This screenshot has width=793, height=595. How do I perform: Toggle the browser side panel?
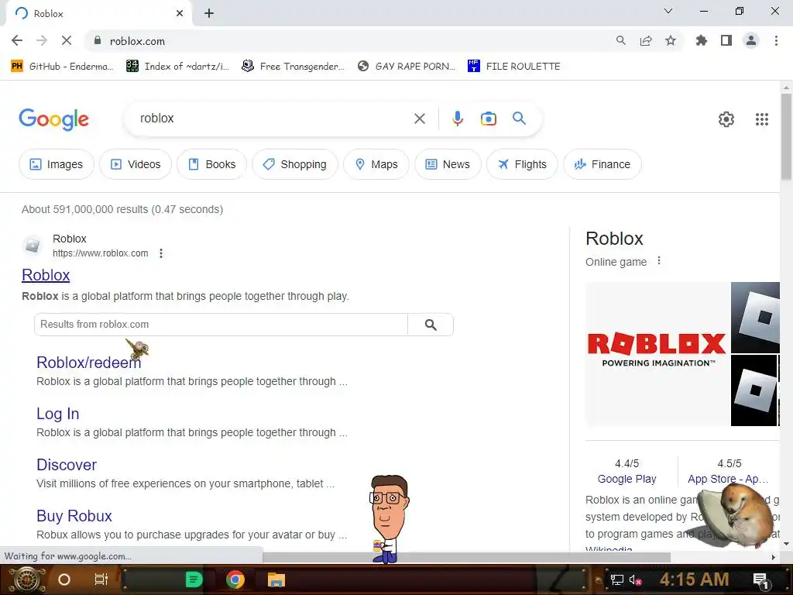(x=726, y=40)
